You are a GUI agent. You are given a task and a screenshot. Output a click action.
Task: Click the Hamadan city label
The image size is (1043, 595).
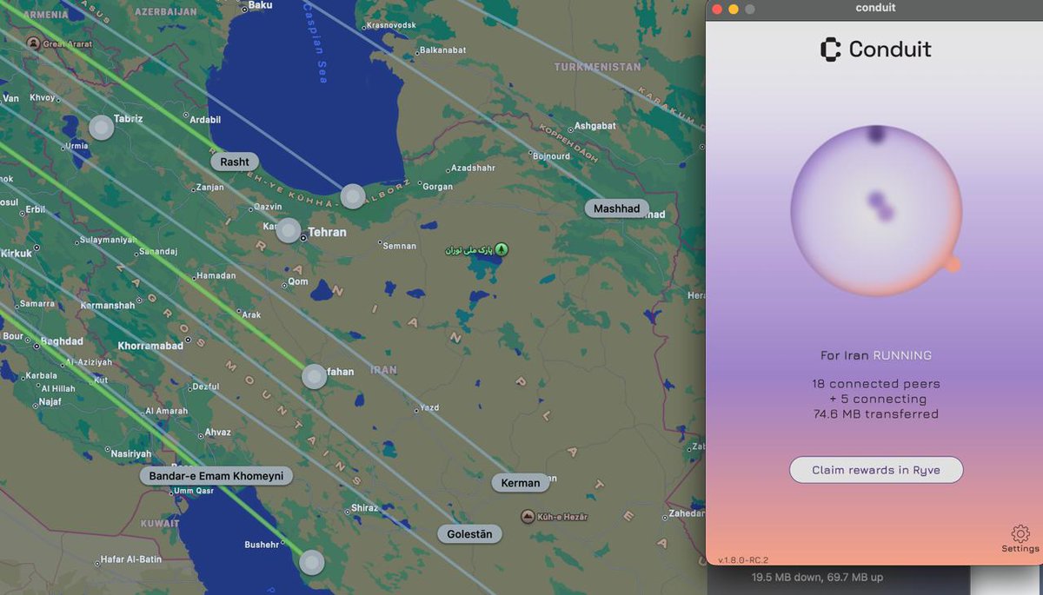[216, 275]
